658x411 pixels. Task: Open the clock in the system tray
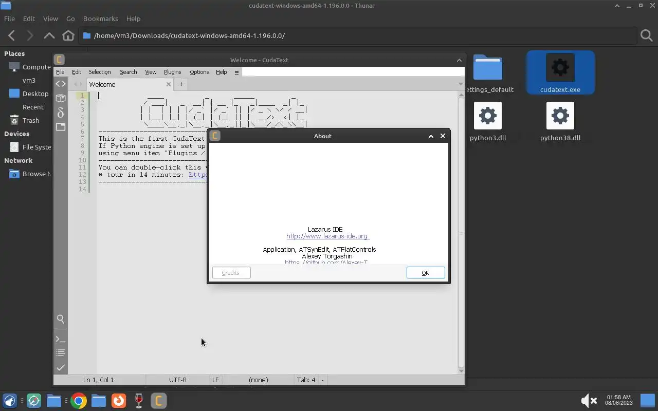tap(618, 400)
